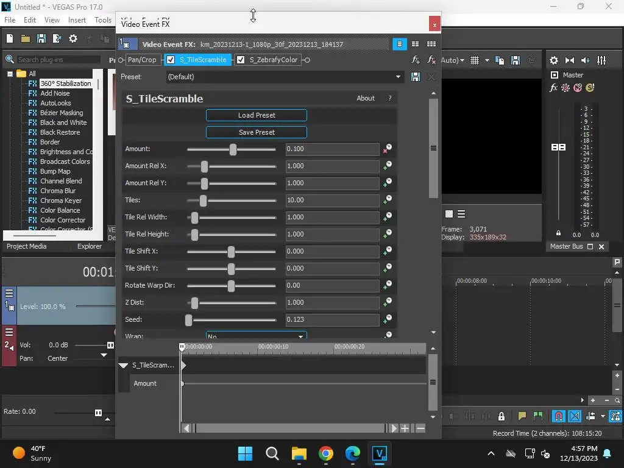Switch FX view to two-column layout icon
The width and height of the screenshot is (624, 468).
point(415,44)
